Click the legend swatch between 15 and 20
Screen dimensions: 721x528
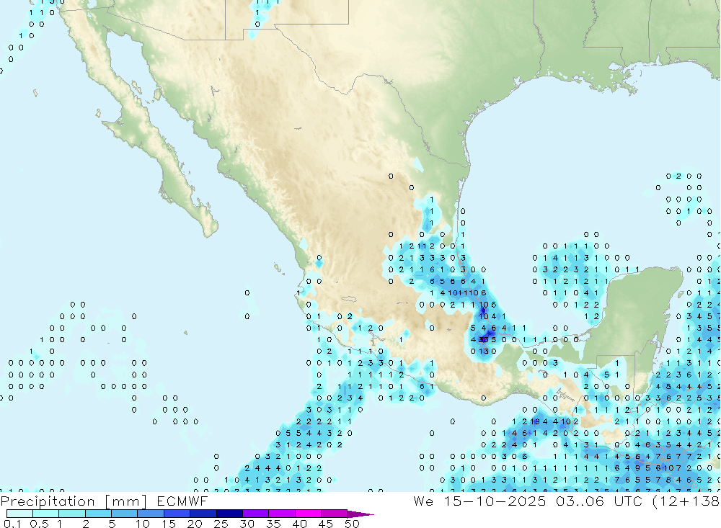(177, 514)
